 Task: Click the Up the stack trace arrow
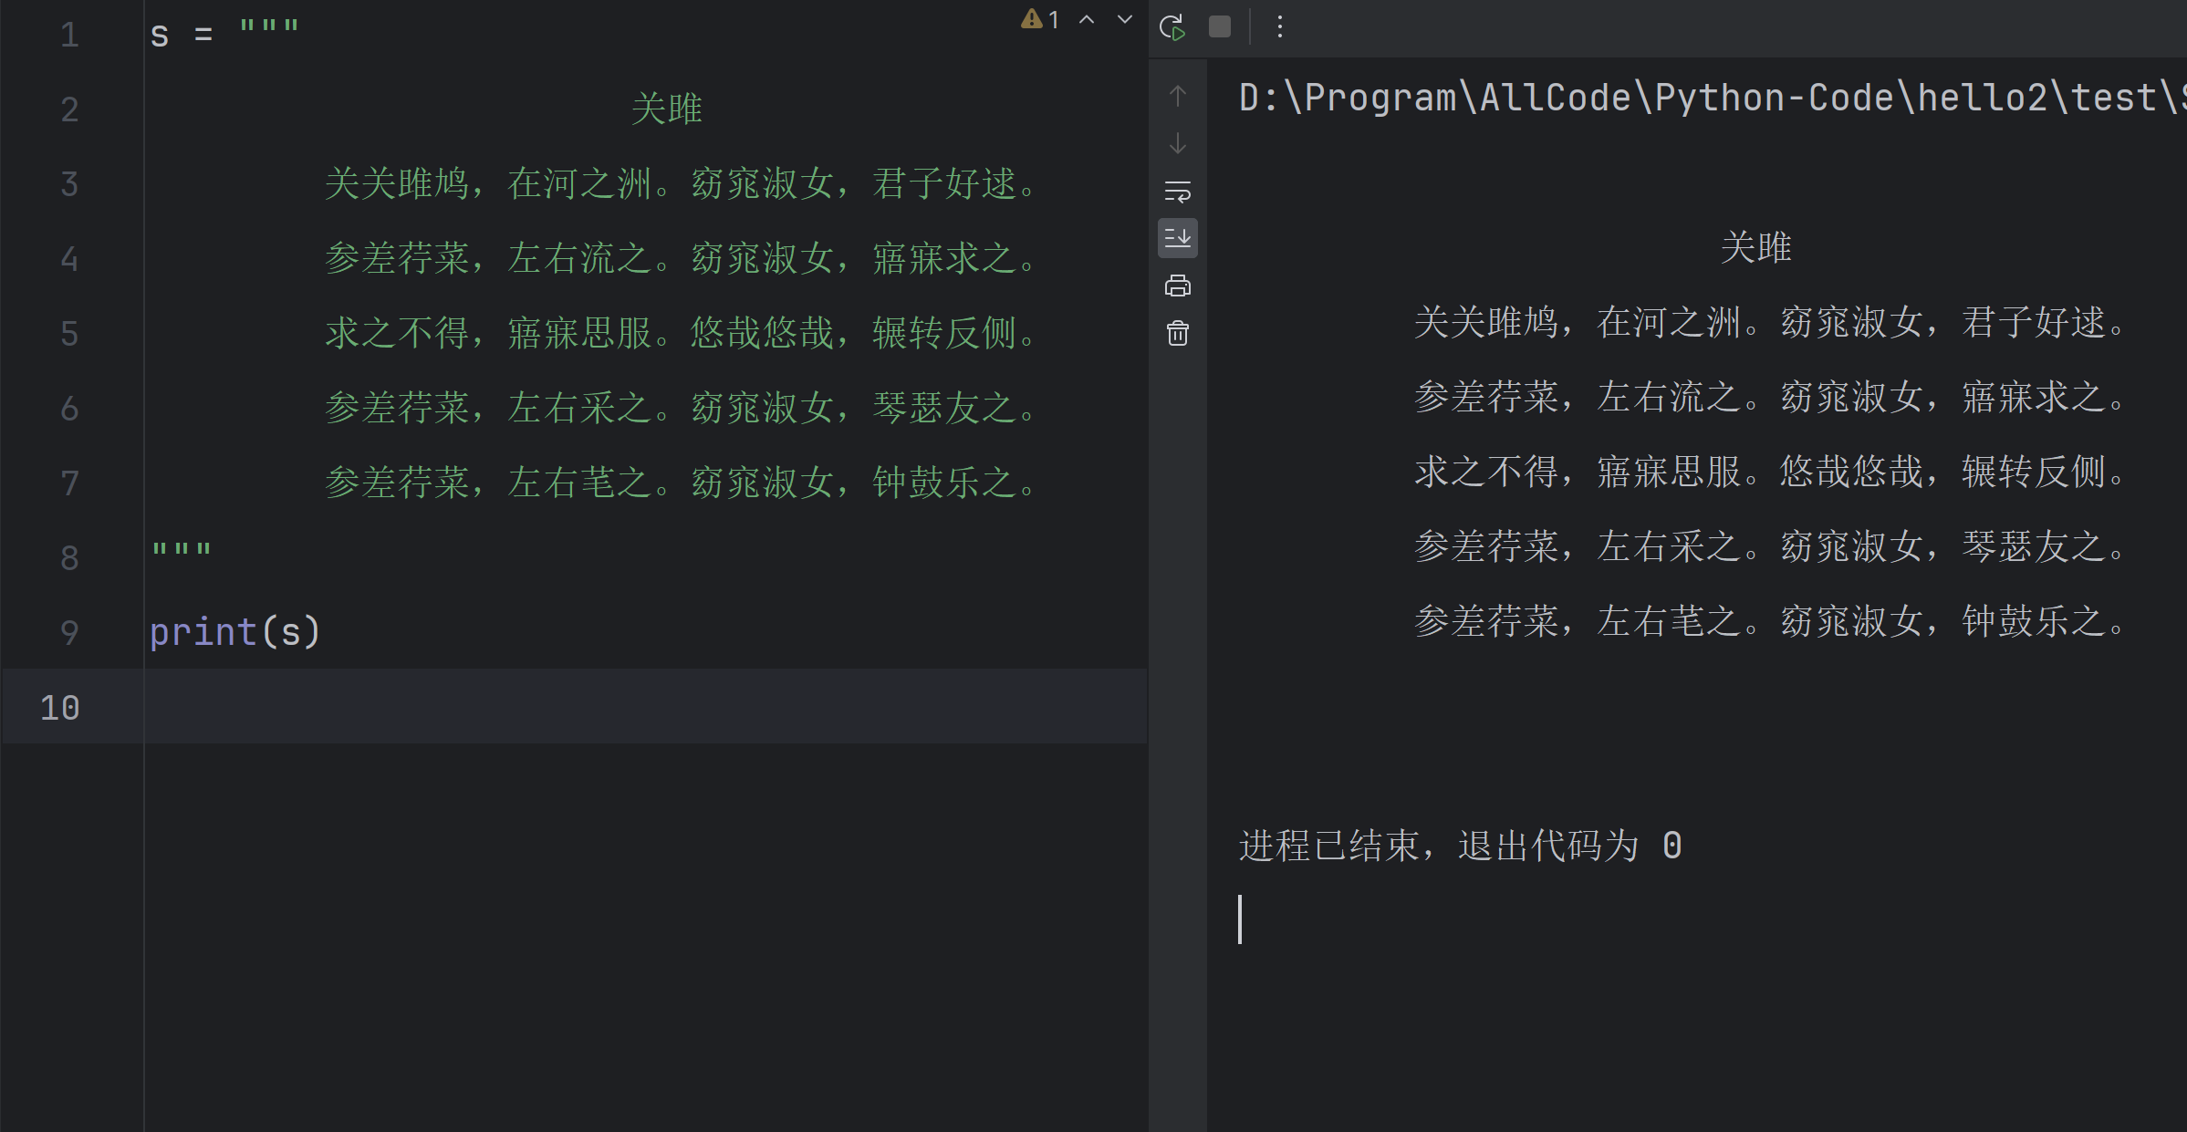(x=1177, y=96)
